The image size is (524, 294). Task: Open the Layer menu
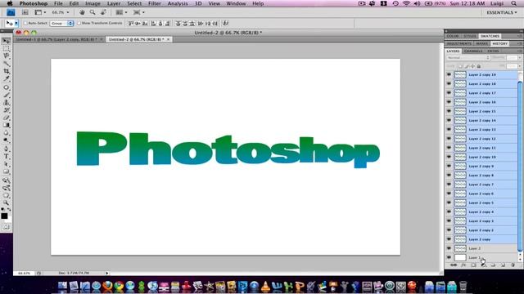[114, 3]
